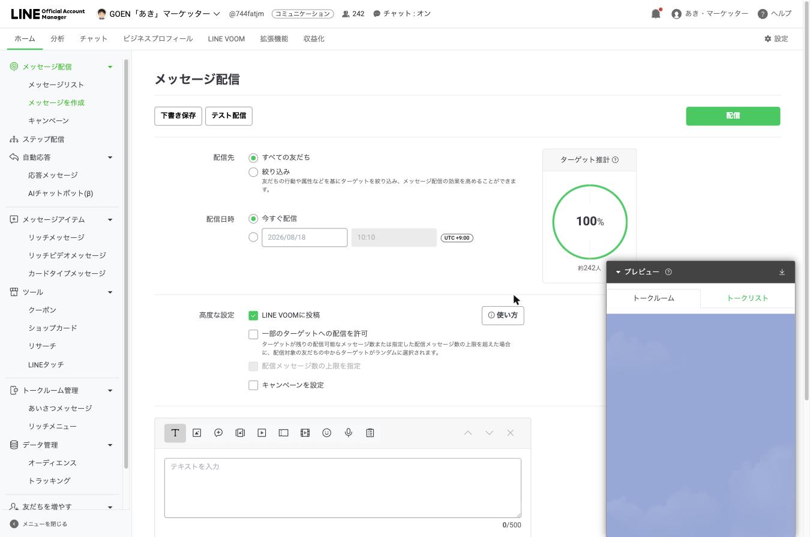Image resolution: width=810 pixels, height=537 pixels.
Task: Collapse the メッセージ配信 sidebar section
Action: click(110, 67)
